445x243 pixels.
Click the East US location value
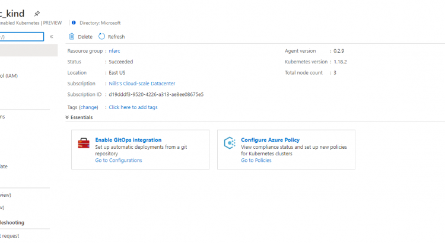point(117,73)
